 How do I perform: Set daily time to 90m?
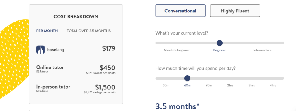click(x=209, y=85)
